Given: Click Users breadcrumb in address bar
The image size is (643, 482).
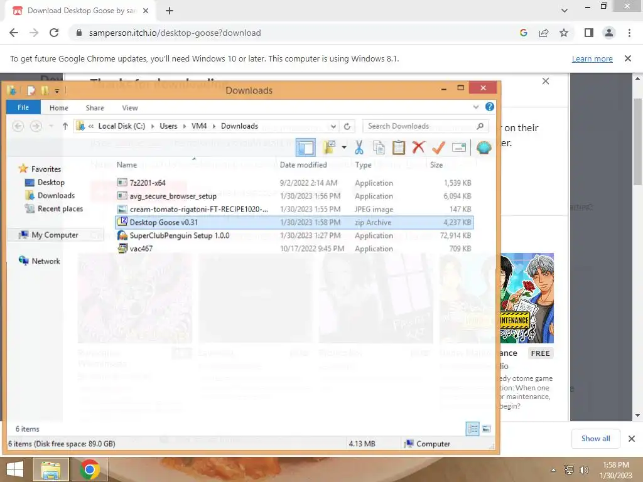Looking at the screenshot, I should click(168, 126).
